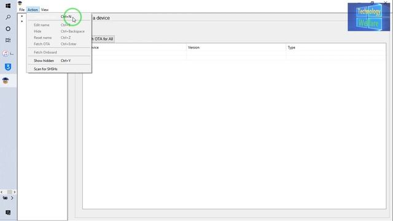Screen dimensions: 393x221
Task: Open Task View on the taskbar
Action: click(8, 40)
